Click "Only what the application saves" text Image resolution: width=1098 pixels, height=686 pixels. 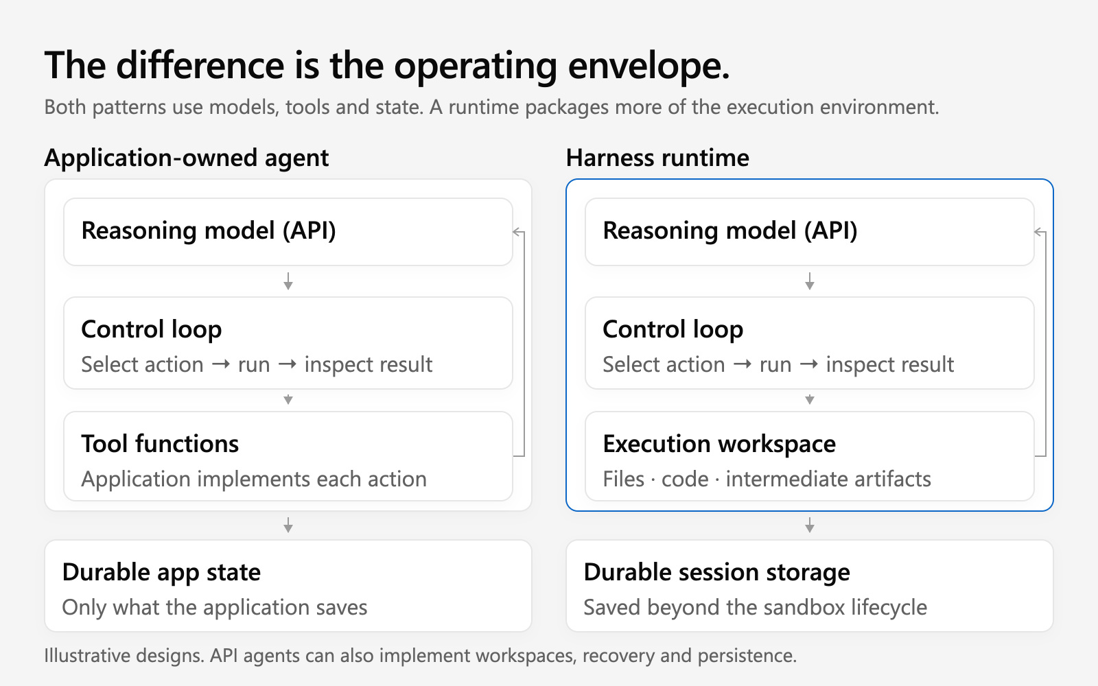click(x=215, y=608)
